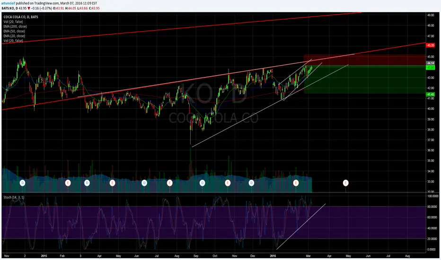Open the earnings marker in July 2015
The width and height of the screenshot is (441, 260).
pos(169,183)
